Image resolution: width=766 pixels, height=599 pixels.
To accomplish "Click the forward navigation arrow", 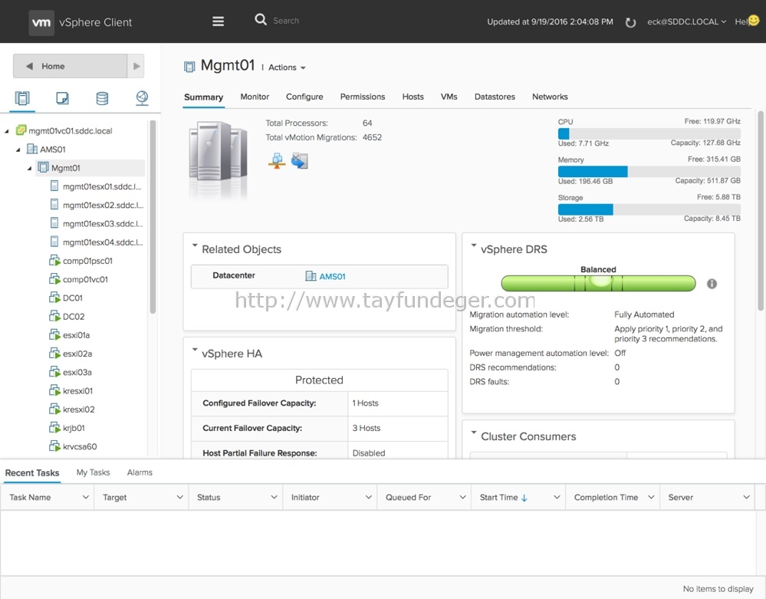I will click(136, 66).
